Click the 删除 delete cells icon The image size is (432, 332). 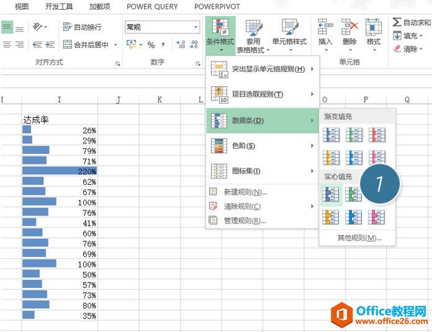coord(349,27)
